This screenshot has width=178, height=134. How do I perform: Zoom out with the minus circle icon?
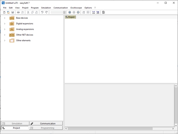[x=78, y=12]
